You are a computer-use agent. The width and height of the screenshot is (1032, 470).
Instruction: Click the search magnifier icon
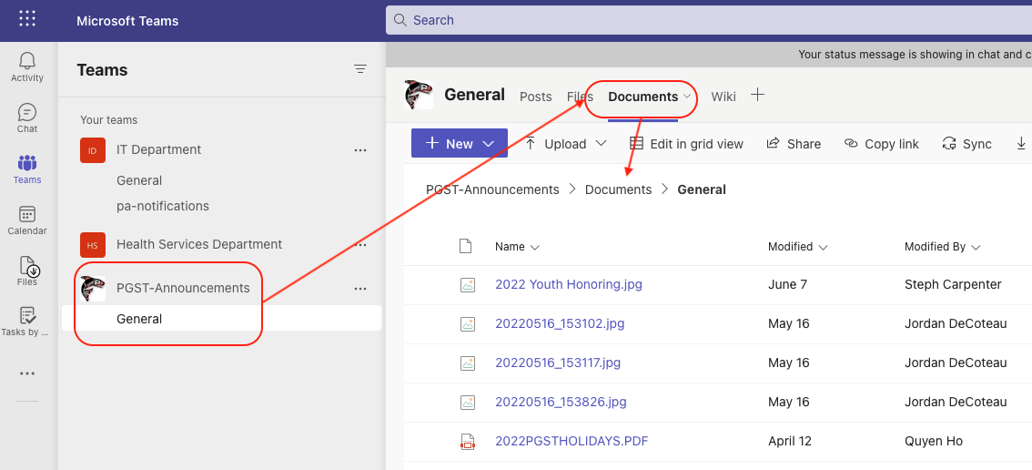pyautogui.click(x=400, y=20)
